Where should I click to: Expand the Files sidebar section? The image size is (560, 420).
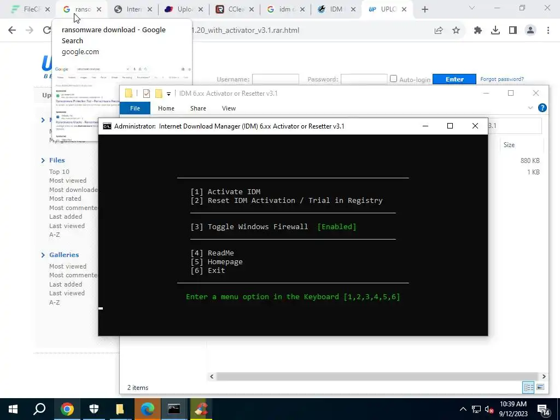click(43, 160)
